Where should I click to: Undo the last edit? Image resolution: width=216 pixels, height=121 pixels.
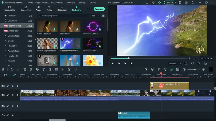[x=12, y=69]
